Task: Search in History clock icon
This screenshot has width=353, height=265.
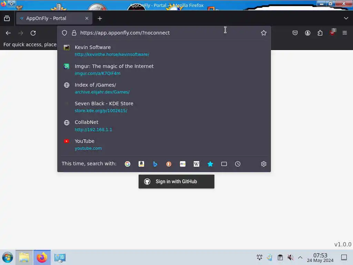Action: point(238,164)
